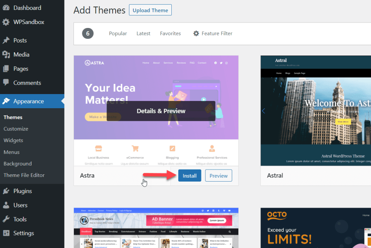Image resolution: width=371 pixels, height=248 pixels.
Task: Switch to the Latest themes tab
Action: point(143,33)
